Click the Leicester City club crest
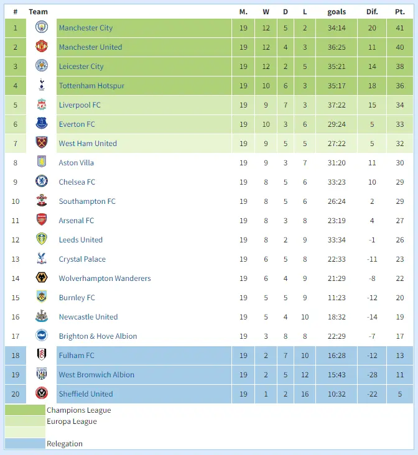Viewport: 418px width, 455px height. pyautogui.click(x=42, y=67)
